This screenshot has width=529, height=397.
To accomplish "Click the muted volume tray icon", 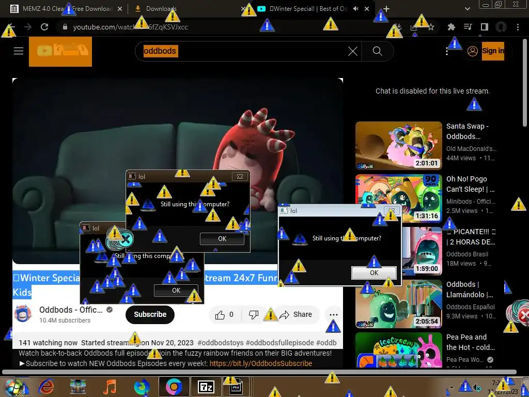I will 477,387.
